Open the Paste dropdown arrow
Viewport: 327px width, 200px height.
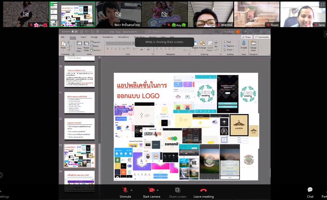pos(63,50)
